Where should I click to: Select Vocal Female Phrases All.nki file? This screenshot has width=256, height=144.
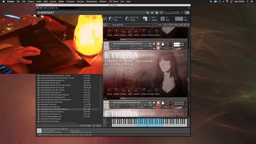coord(50,83)
